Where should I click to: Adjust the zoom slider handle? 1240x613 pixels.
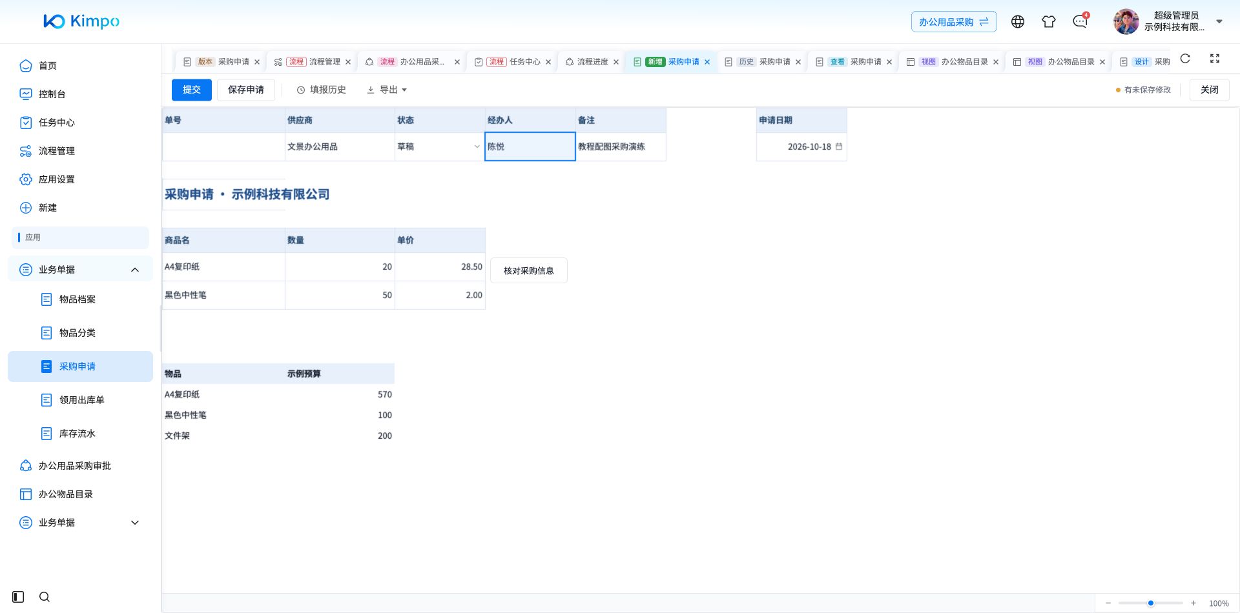pyautogui.click(x=1151, y=603)
